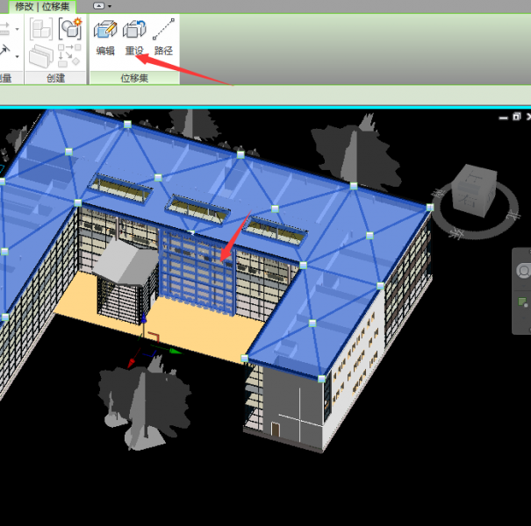Click the red axis arrow of the gizmo
The image size is (531, 526).
(132, 364)
